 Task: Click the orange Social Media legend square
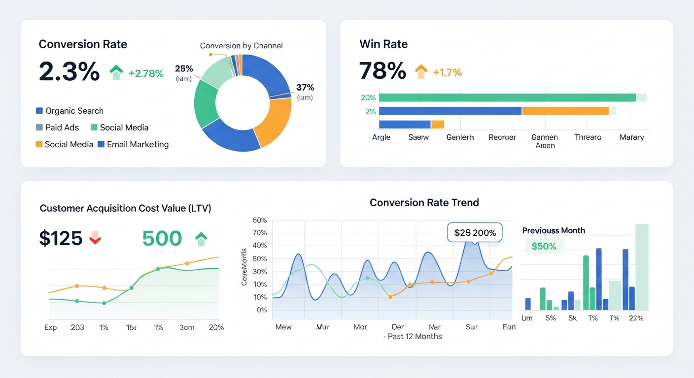point(39,144)
